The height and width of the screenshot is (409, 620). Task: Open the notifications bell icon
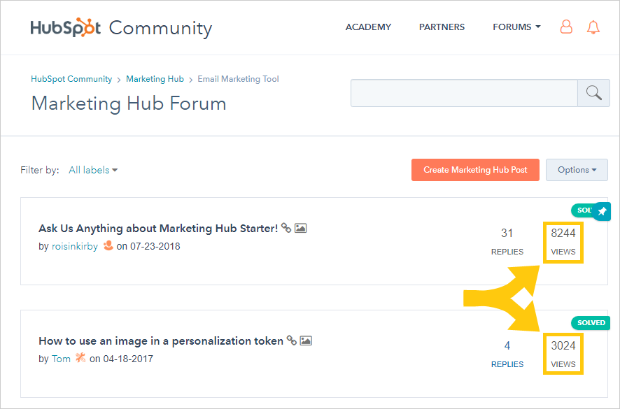point(593,27)
